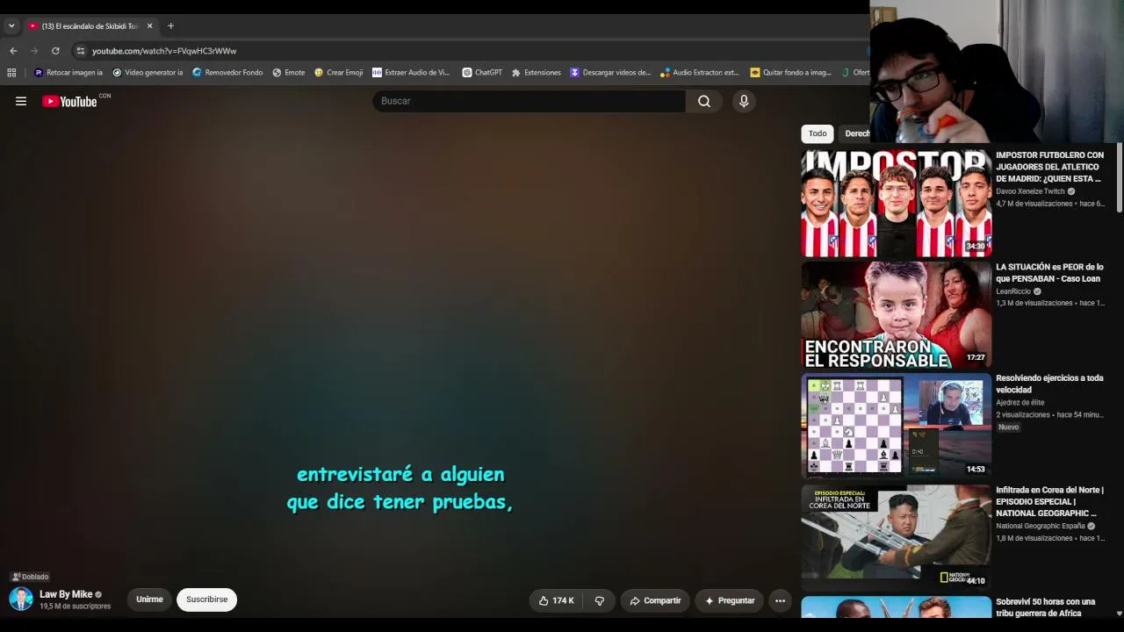The width and height of the screenshot is (1124, 632).
Task: Play Infiltrada en Corea del Norte thumbnail
Action: [x=896, y=538]
